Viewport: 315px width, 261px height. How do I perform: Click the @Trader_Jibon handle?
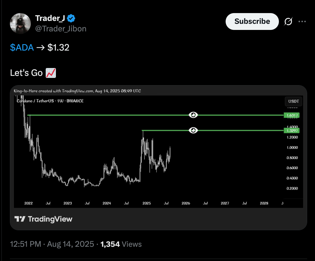(60, 28)
